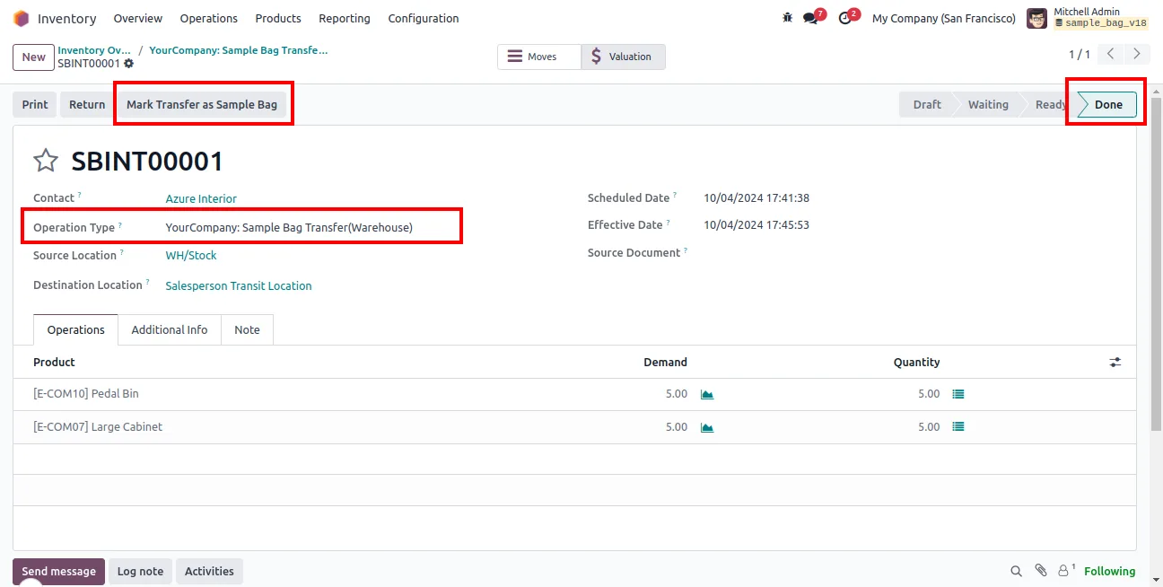Click the [E-COM10] Pedal Bin row
1163x587 pixels.
click(x=574, y=394)
